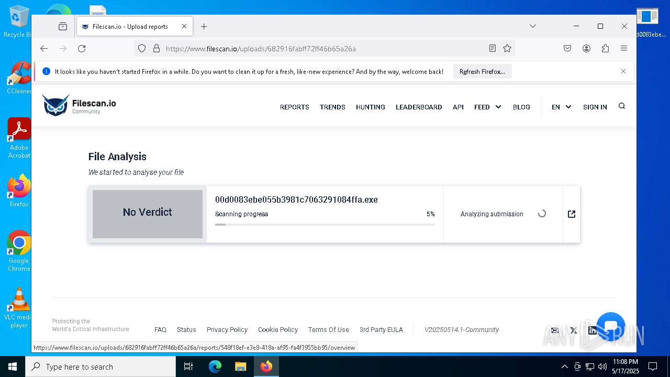Image resolution: width=670 pixels, height=377 pixels.
Task: Click the SIGN IN link
Action: point(595,107)
